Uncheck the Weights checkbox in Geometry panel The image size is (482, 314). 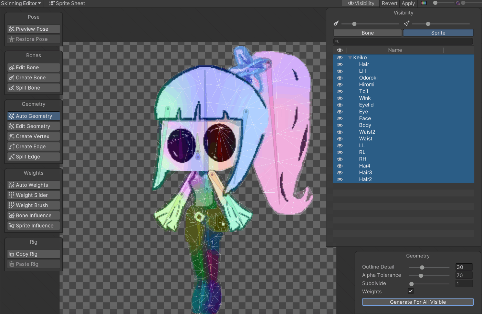[411, 291]
